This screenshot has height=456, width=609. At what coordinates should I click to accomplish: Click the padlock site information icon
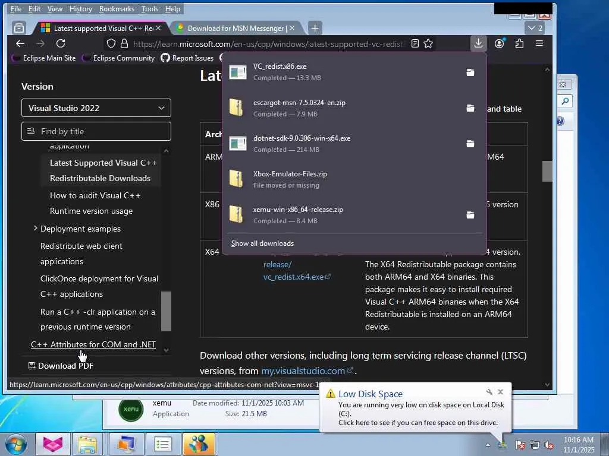pyautogui.click(x=124, y=44)
